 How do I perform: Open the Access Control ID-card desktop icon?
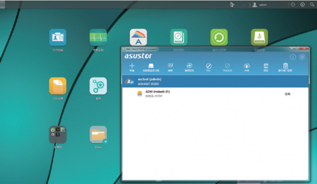(x=57, y=38)
